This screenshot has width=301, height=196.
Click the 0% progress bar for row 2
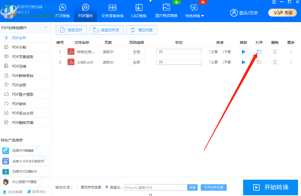point(179,62)
